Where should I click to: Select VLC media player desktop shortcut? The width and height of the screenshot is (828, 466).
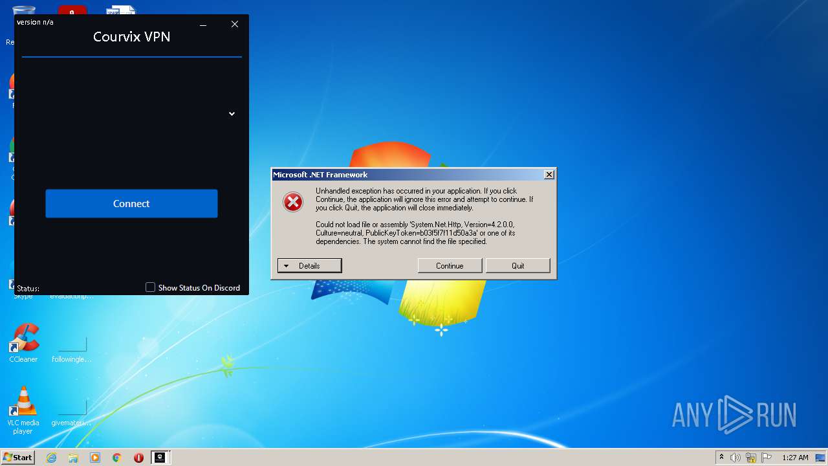click(23, 410)
